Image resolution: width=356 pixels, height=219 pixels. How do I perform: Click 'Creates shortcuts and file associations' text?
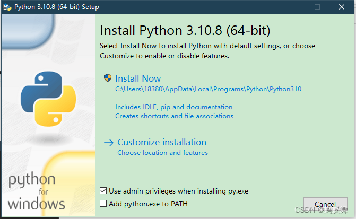[x=174, y=116]
